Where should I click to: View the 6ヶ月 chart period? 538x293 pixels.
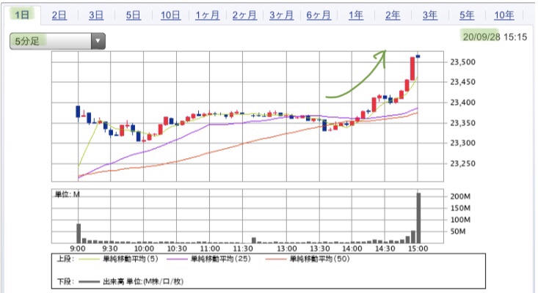click(319, 15)
